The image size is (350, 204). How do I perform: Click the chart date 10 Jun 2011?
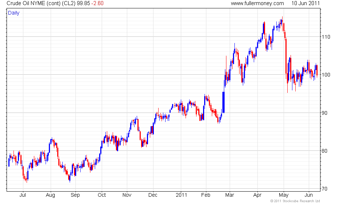click(306, 3)
